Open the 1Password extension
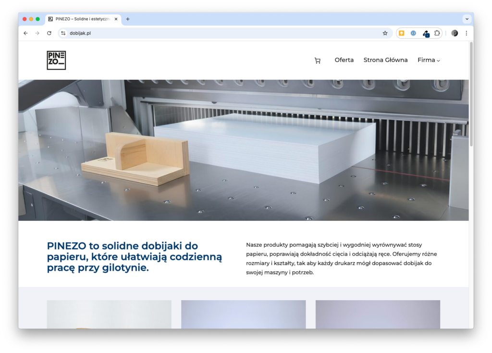Screen dimensions: 492x353 pos(413,33)
